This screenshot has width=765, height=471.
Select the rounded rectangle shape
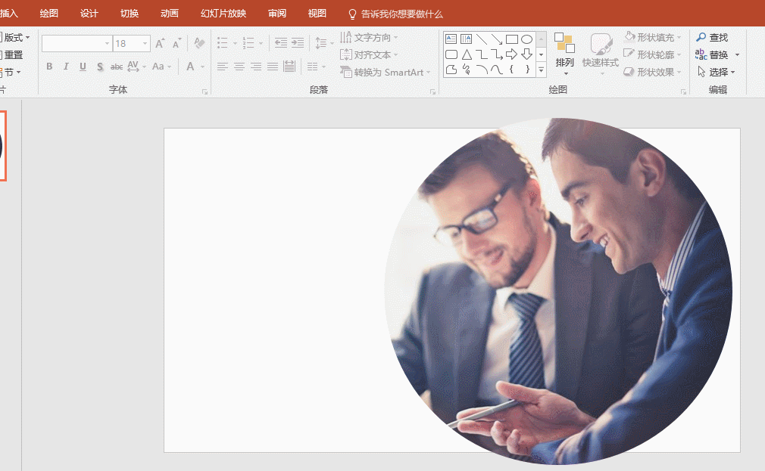(x=451, y=54)
